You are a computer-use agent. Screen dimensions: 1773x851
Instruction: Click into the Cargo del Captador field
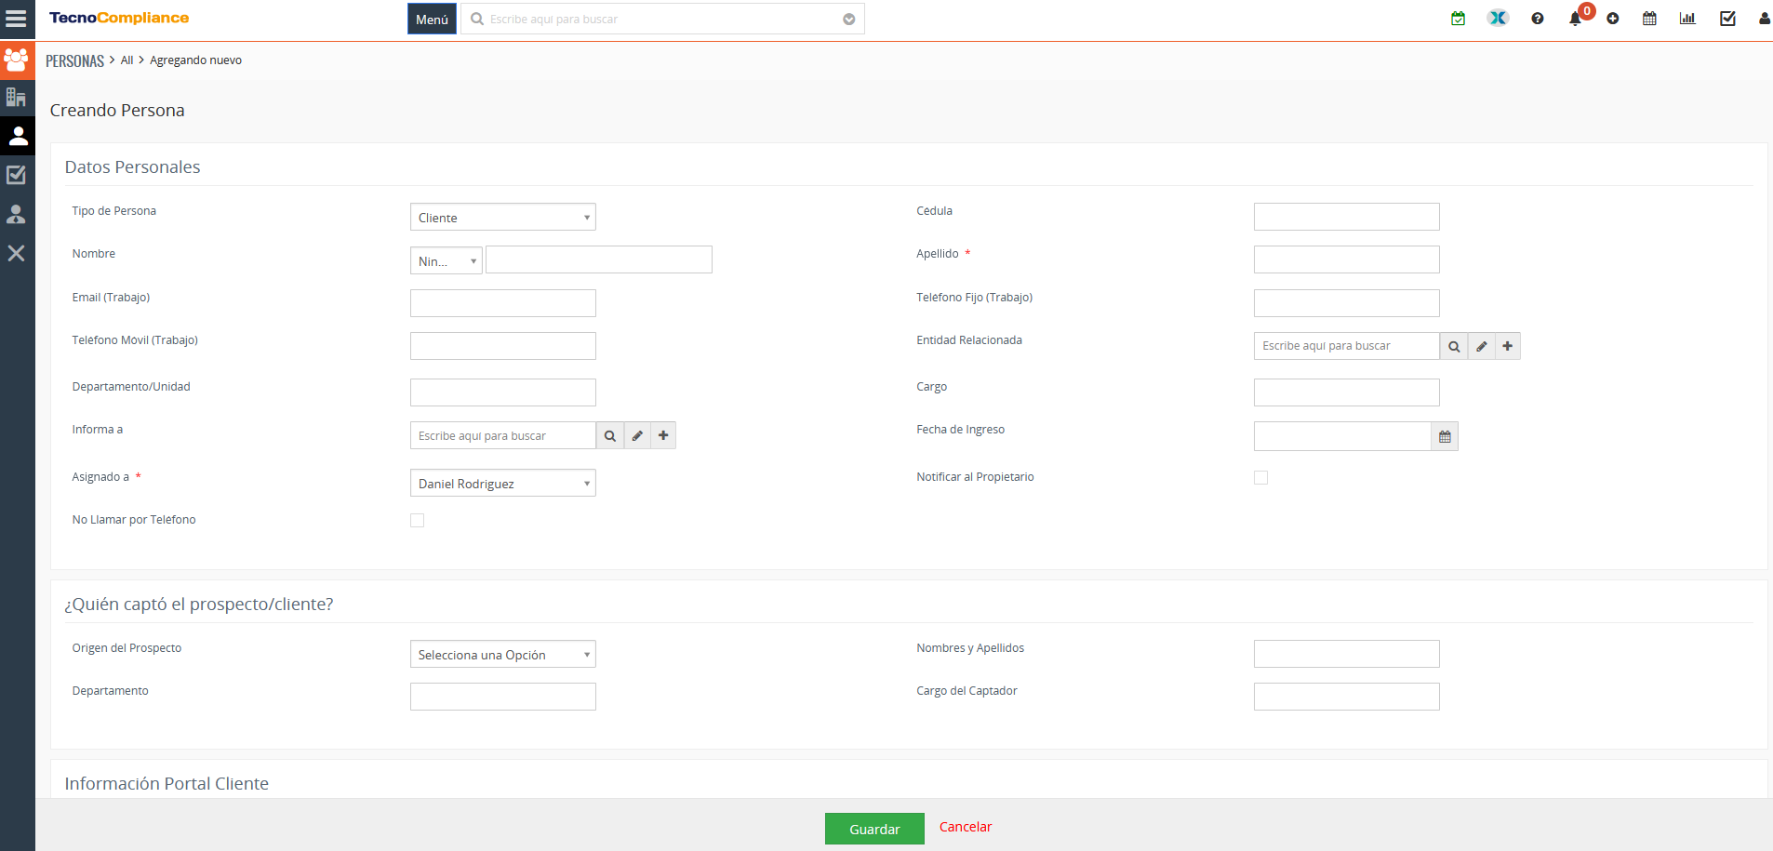coord(1346,697)
